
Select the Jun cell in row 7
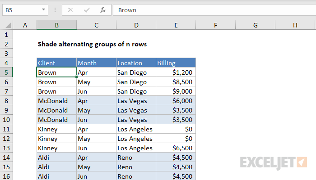(96, 91)
